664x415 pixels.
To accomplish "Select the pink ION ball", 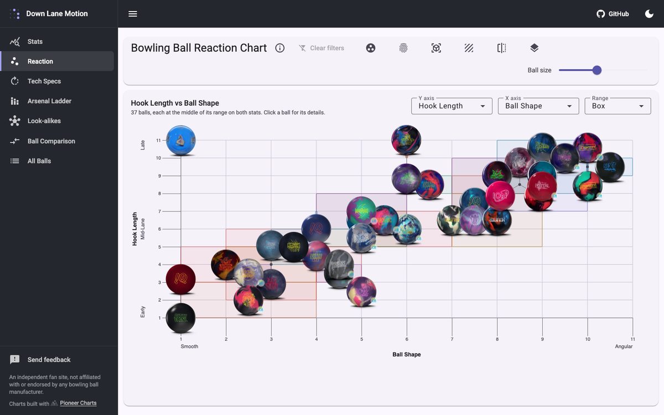I will point(500,196).
